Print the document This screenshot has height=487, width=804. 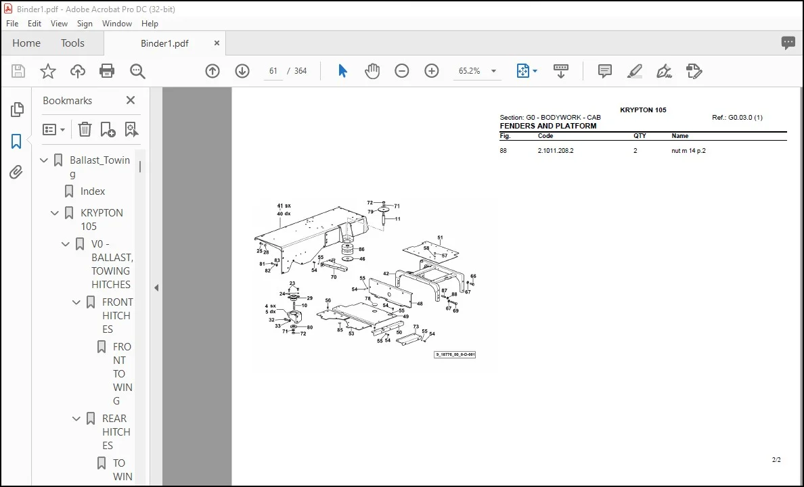coord(107,71)
